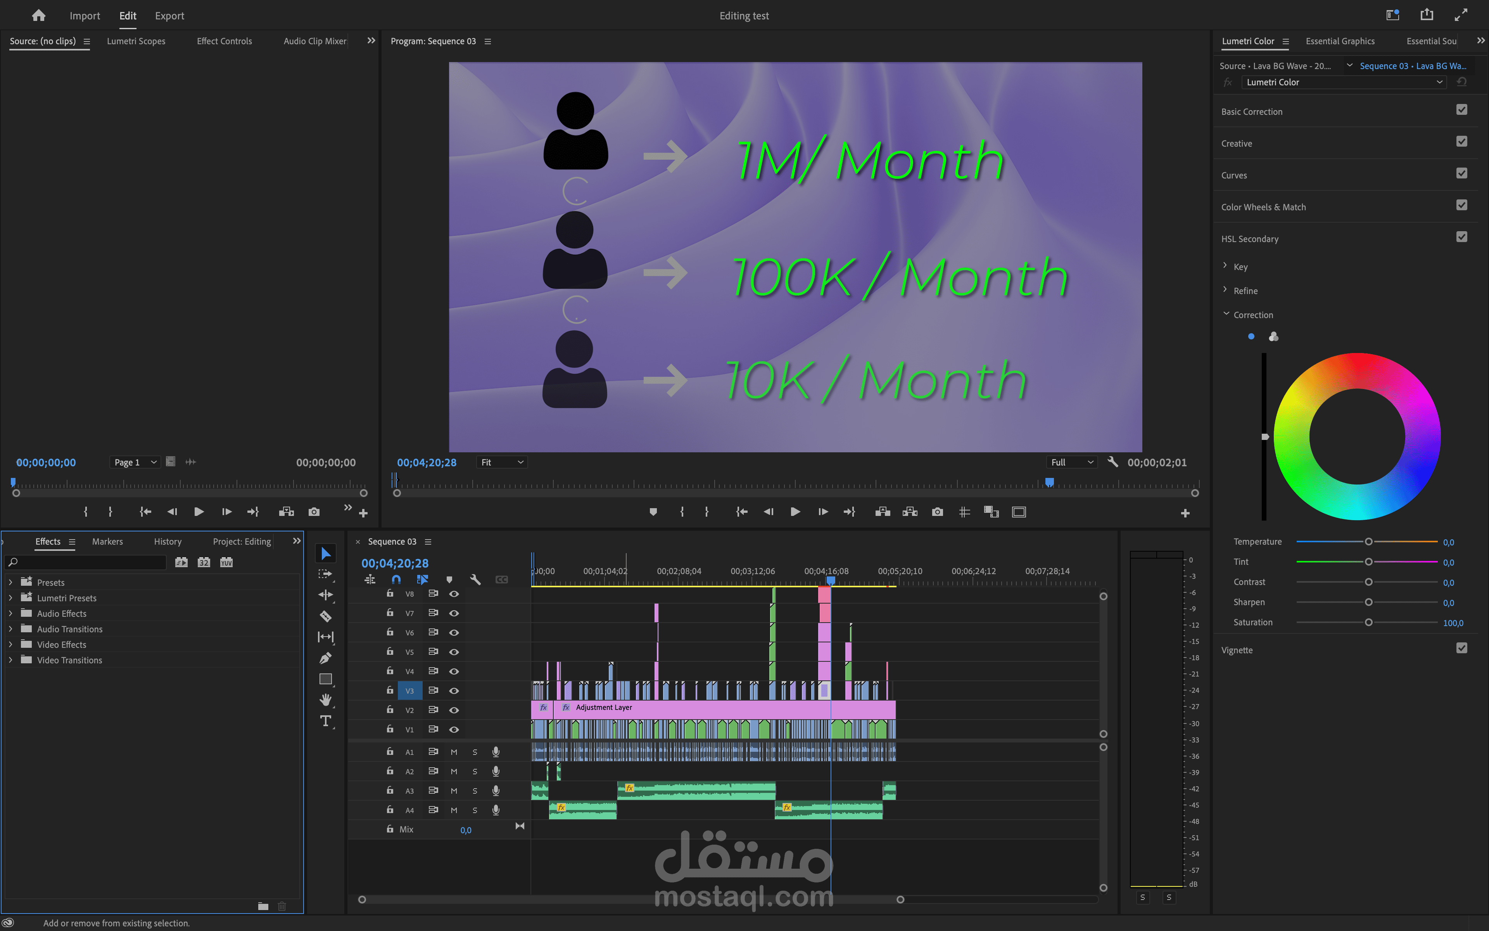The width and height of the screenshot is (1489, 931).
Task: Select the Razor tool
Action: [x=325, y=616]
